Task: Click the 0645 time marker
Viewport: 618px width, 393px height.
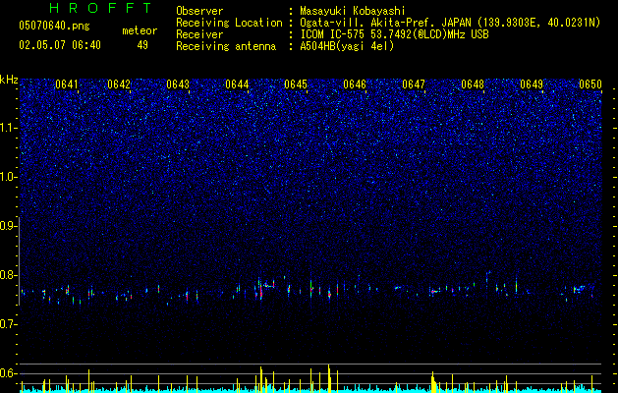Action: [296, 84]
